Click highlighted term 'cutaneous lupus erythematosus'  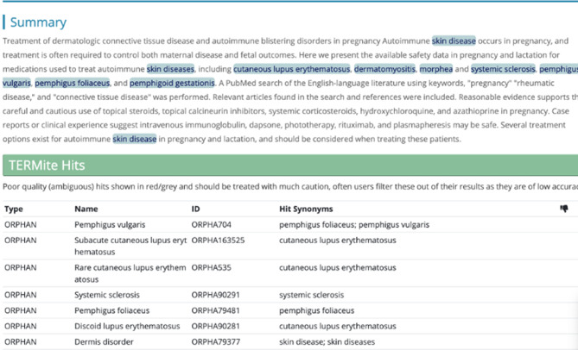click(291, 69)
